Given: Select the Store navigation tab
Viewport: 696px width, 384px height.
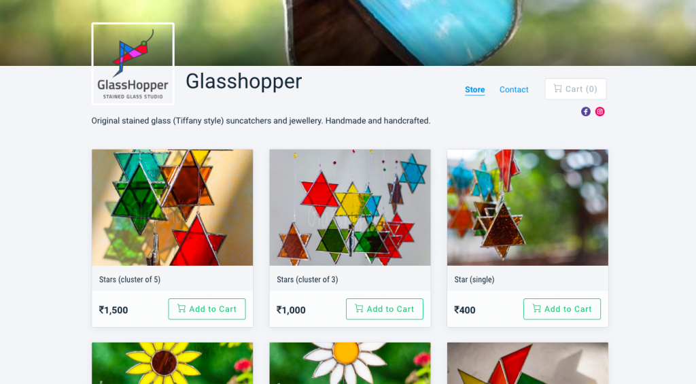Looking at the screenshot, I should tap(474, 90).
